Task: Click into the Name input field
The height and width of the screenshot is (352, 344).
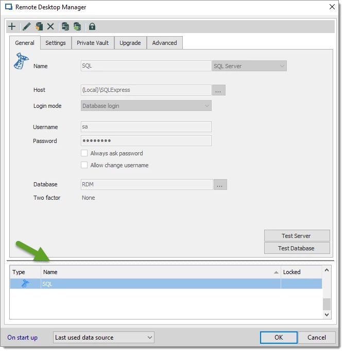Action: click(x=147, y=66)
